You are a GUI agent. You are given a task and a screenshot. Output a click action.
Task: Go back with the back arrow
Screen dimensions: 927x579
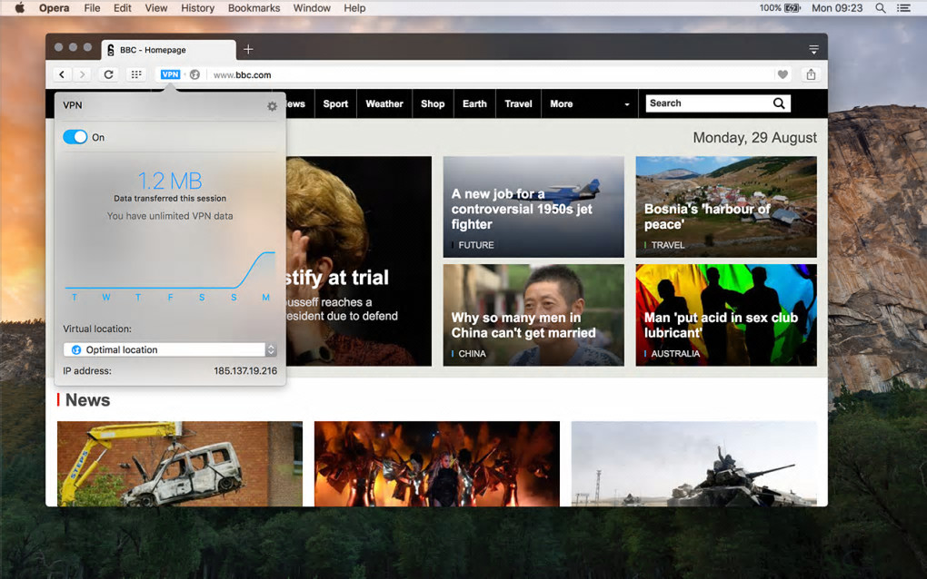click(x=62, y=74)
